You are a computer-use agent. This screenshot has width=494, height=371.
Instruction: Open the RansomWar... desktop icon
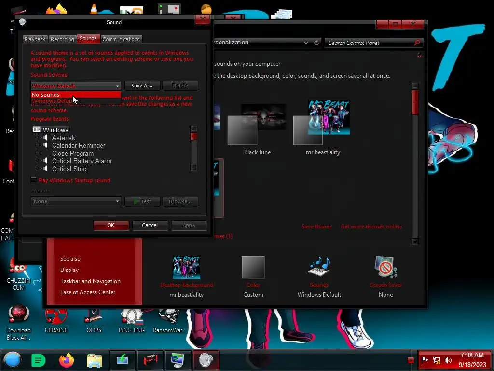click(169, 322)
